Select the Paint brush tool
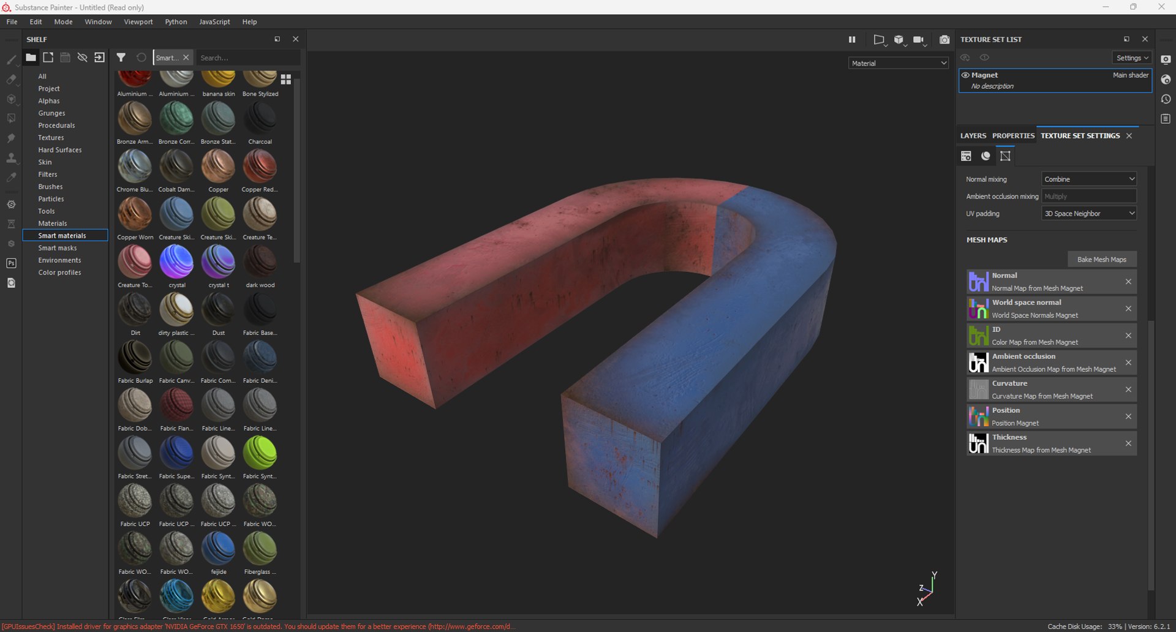This screenshot has height=632, width=1176. (x=11, y=59)
